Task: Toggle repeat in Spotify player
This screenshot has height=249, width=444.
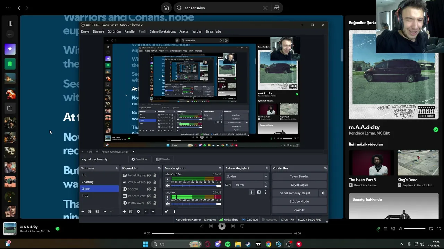Action: [x=242, y=226]
